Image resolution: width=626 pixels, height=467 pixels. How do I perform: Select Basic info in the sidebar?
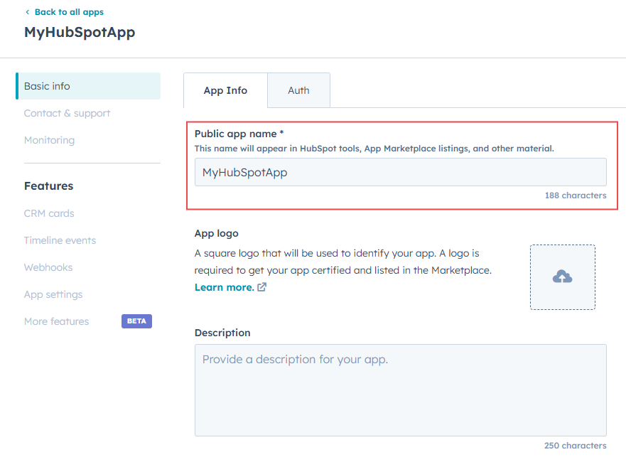88,86
